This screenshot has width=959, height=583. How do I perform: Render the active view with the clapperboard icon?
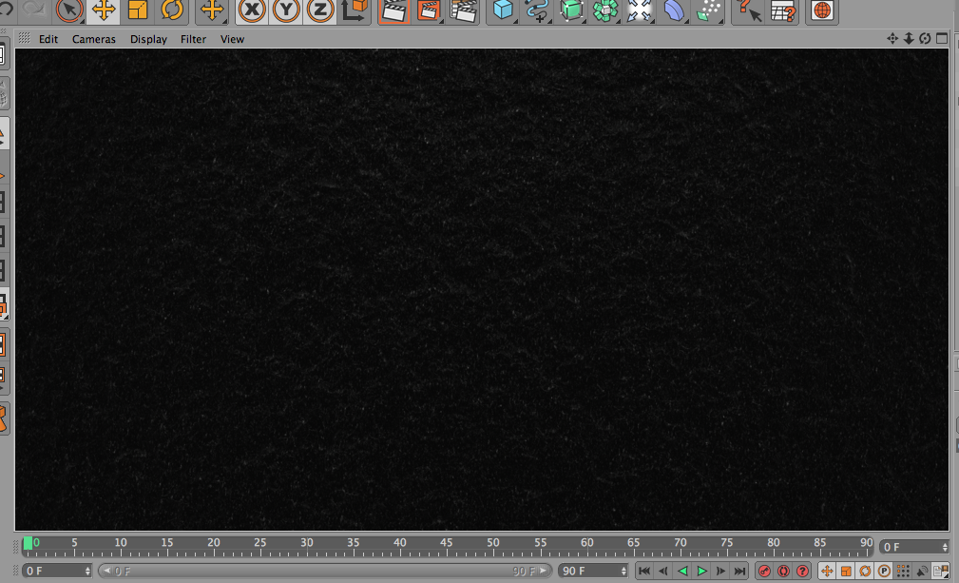[x=393, y=10]
